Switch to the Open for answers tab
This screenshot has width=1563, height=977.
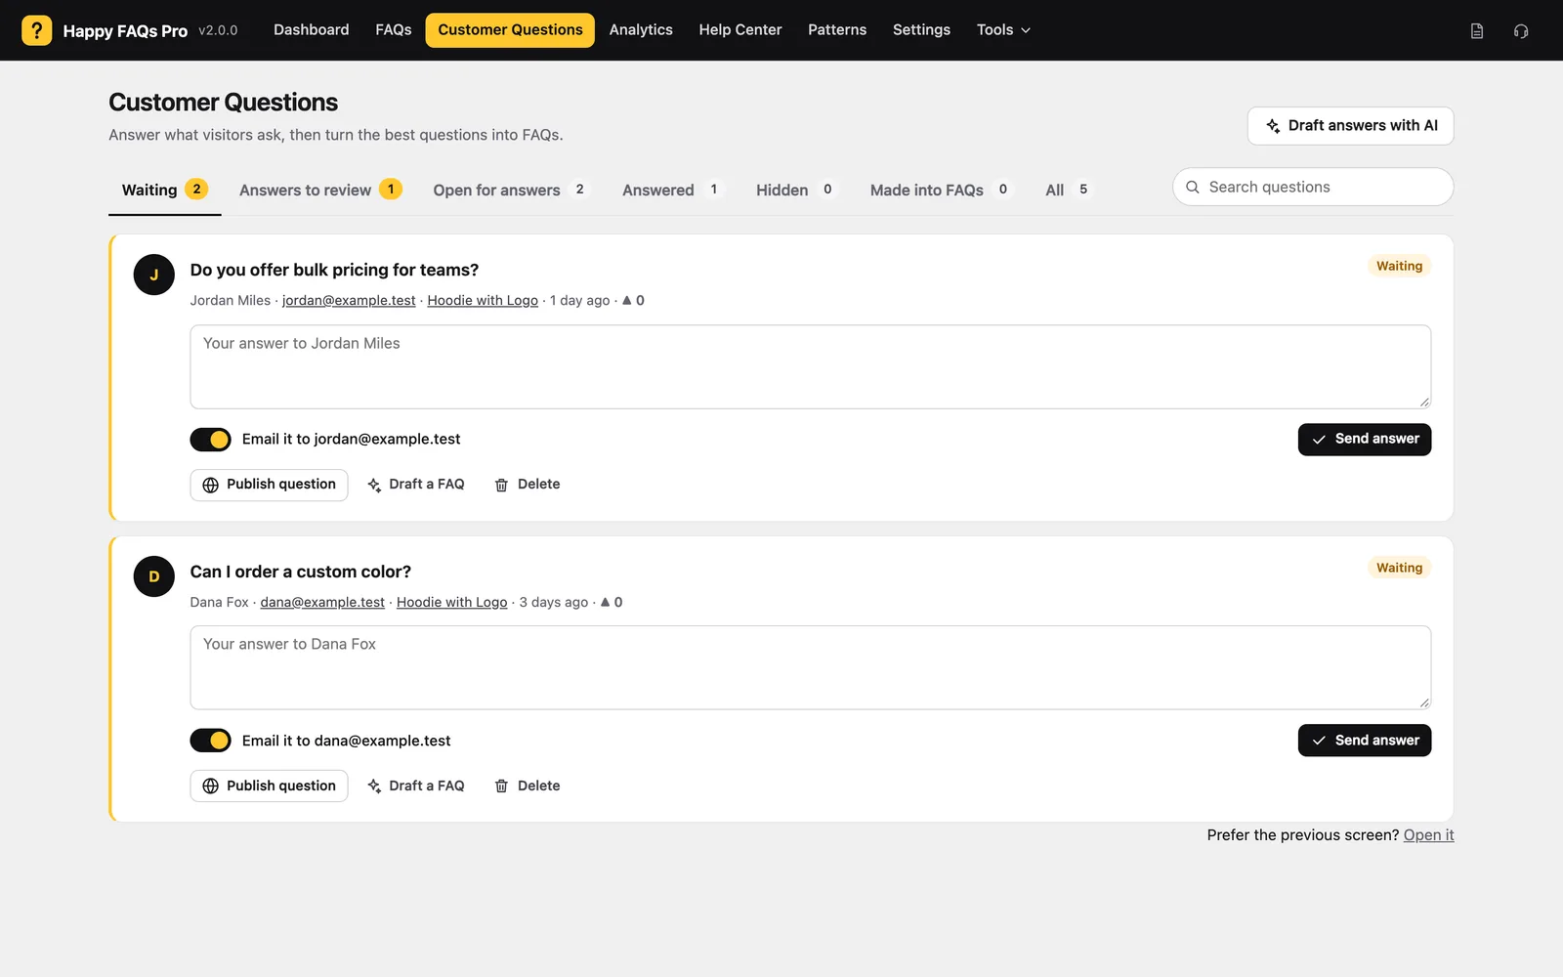click(511, 191)
